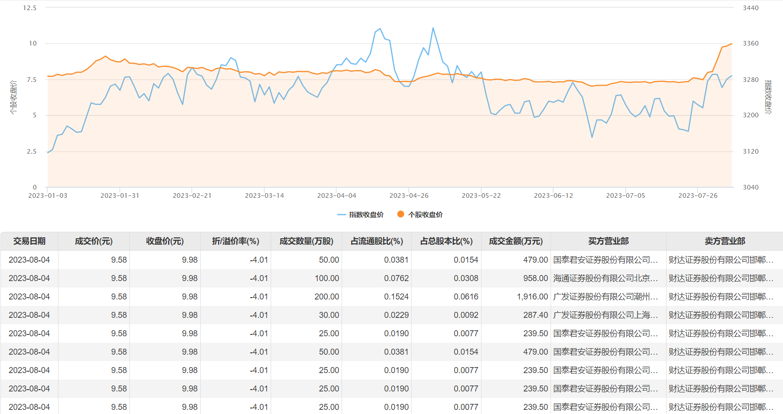Sort by the 交易日期 column header
The image size is (783, 414).
[x=29, y=241]
